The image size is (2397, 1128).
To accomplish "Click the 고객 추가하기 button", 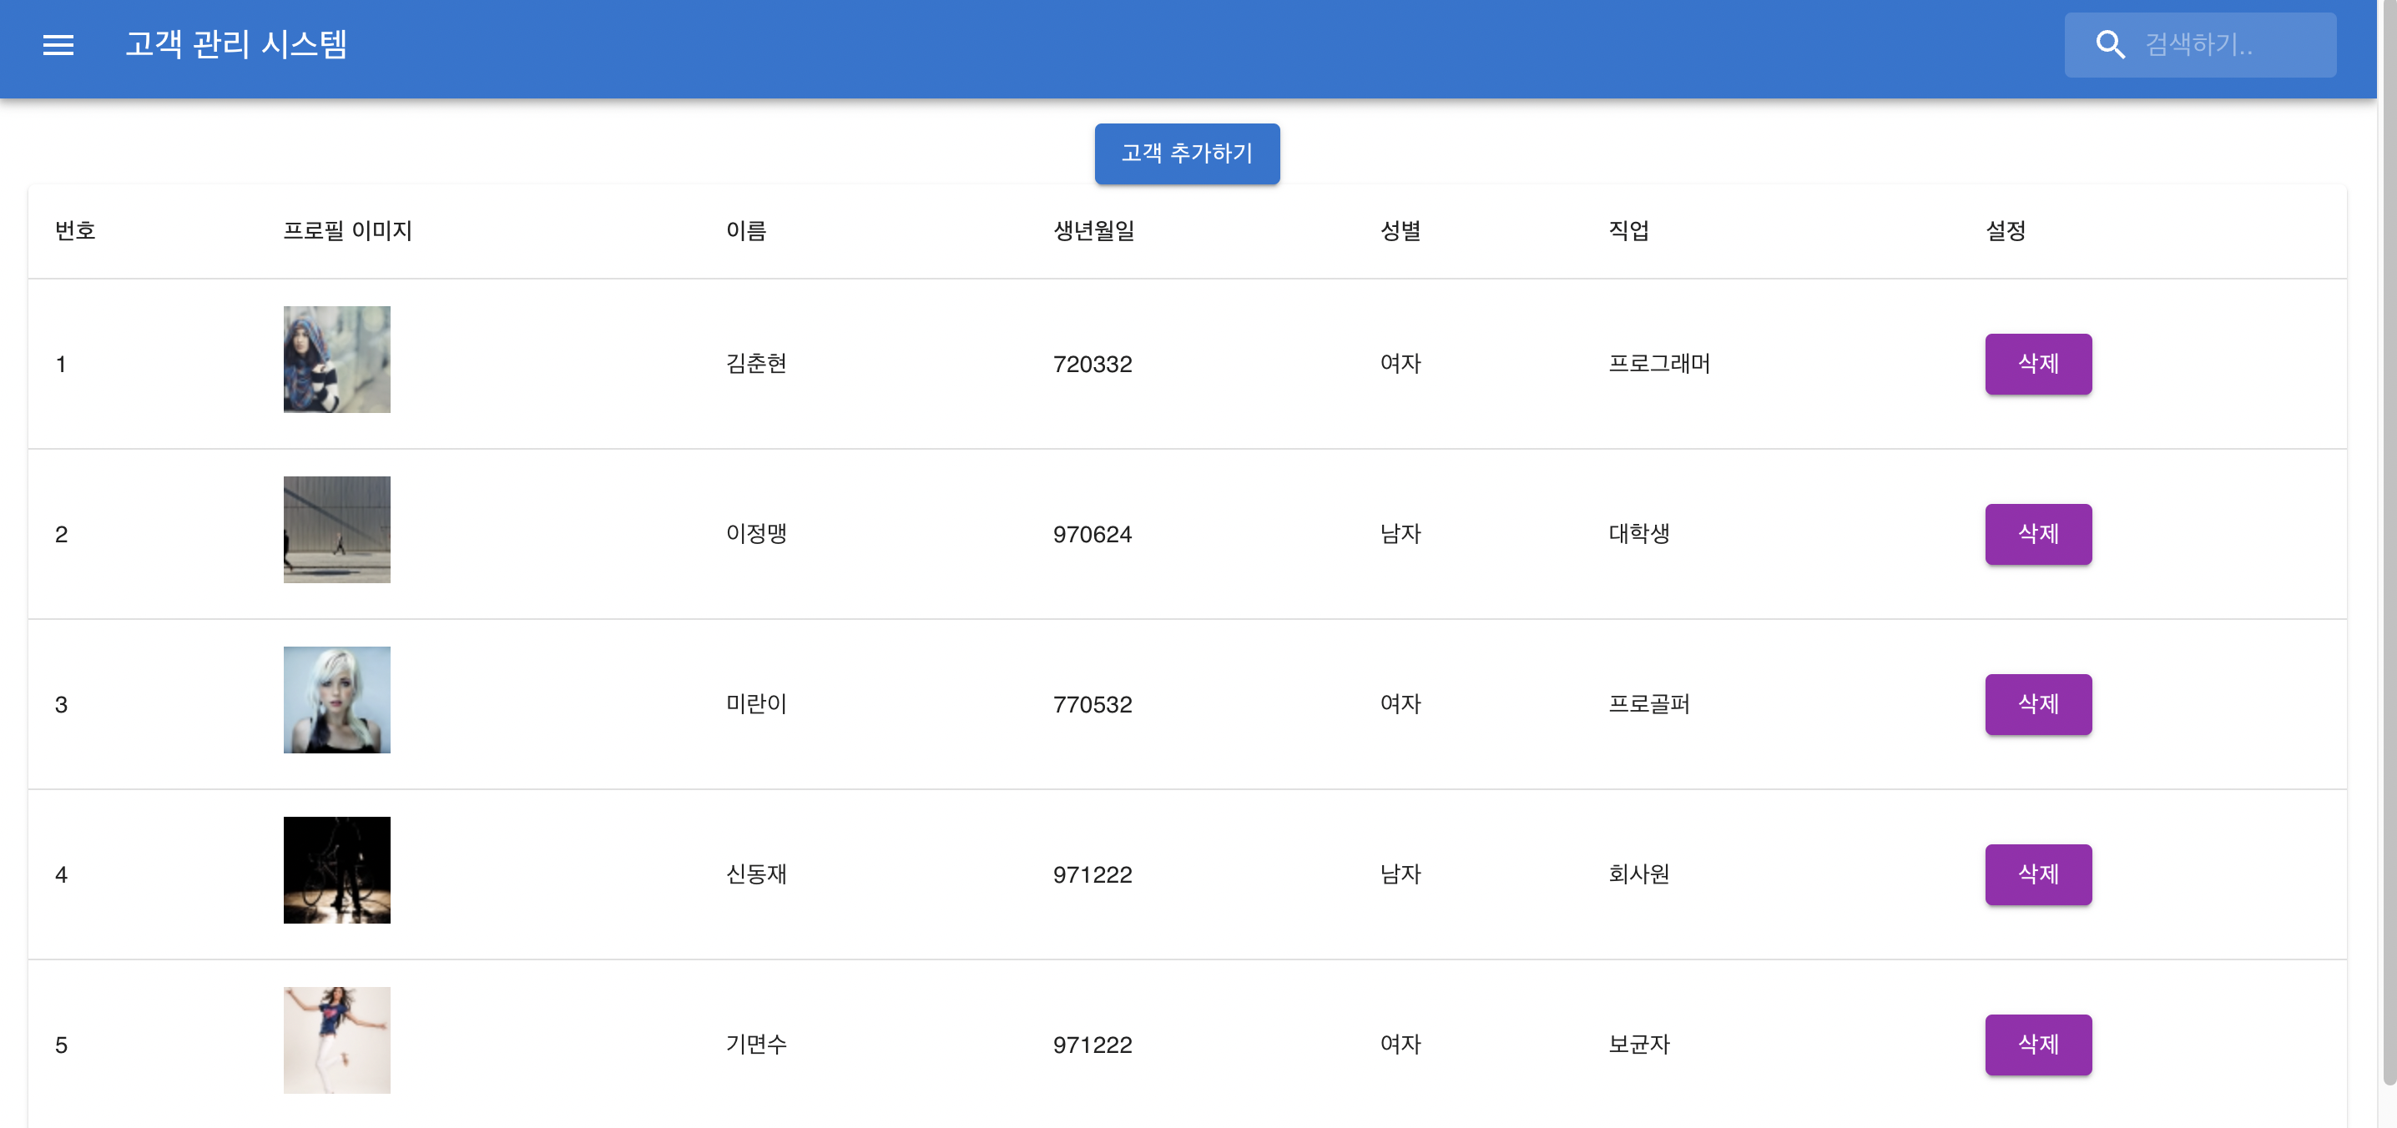I will 1187,154.
